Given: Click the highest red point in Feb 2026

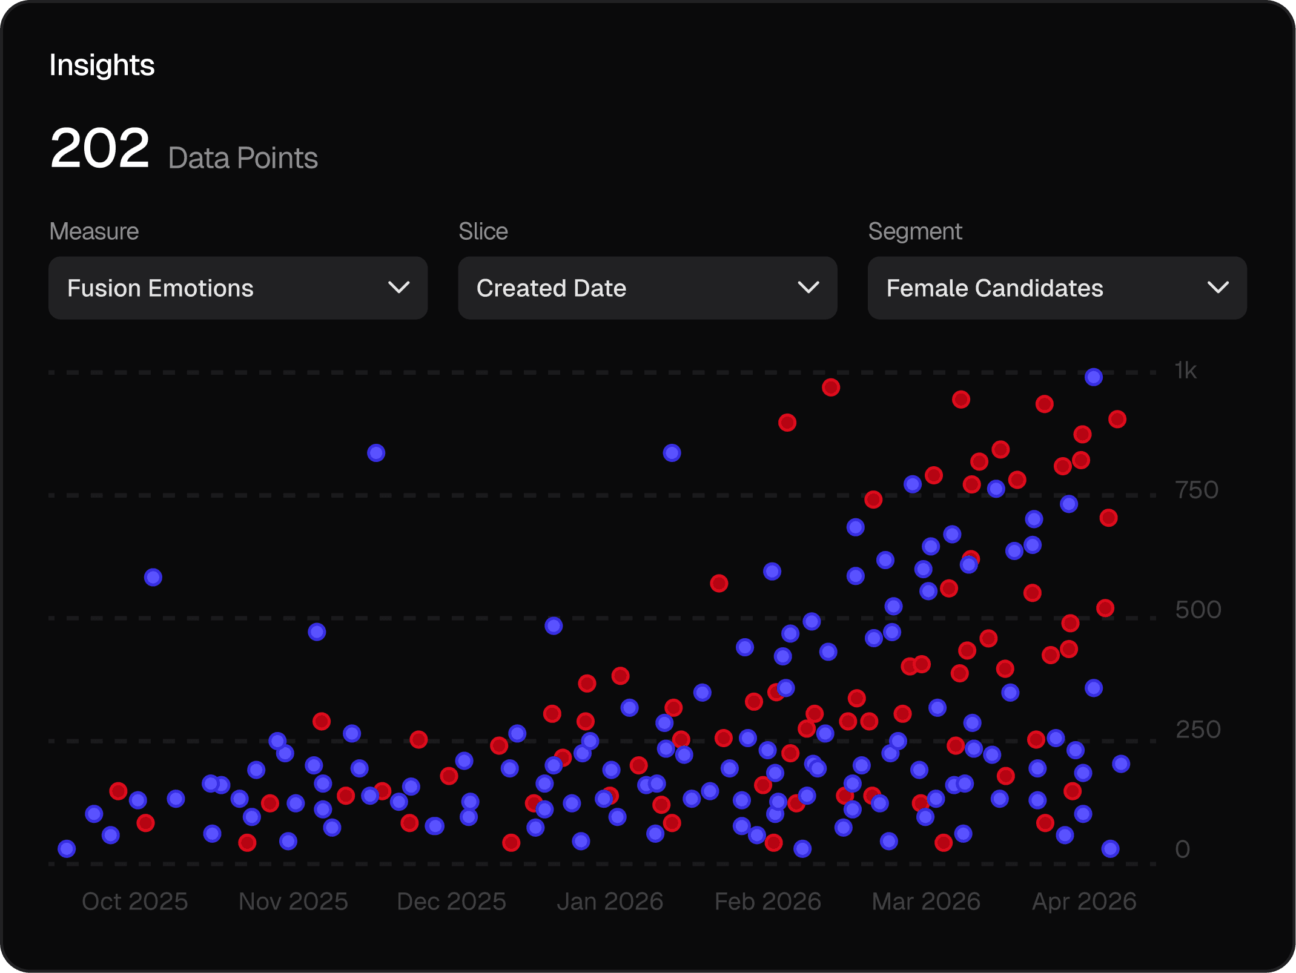Looking at the screenshot, I should pyautogui.click(x=830, y=388).
